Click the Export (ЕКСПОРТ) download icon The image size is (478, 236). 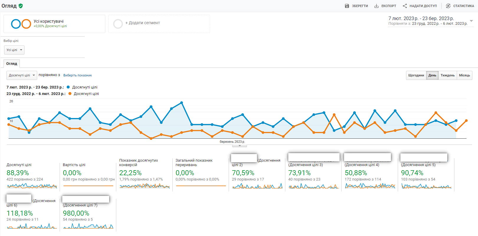[376, 6]
